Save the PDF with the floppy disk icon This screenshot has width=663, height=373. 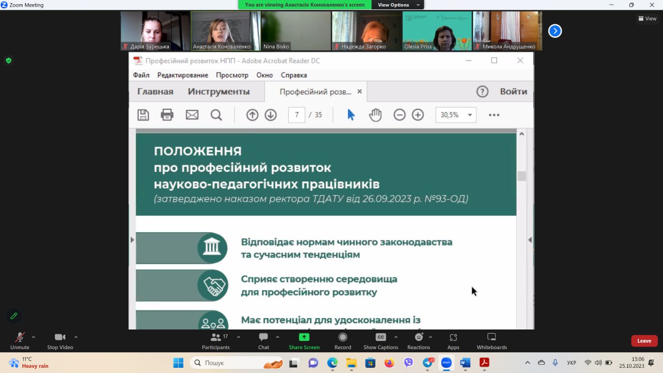143,115
